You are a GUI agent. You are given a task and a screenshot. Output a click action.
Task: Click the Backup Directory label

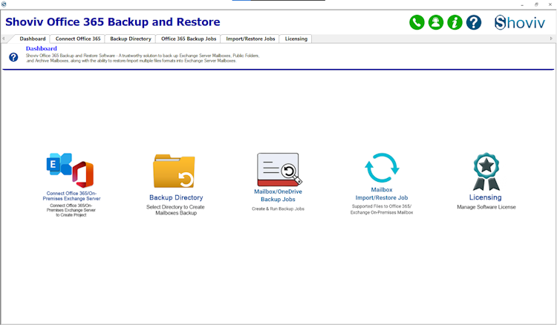click(176, 197)
